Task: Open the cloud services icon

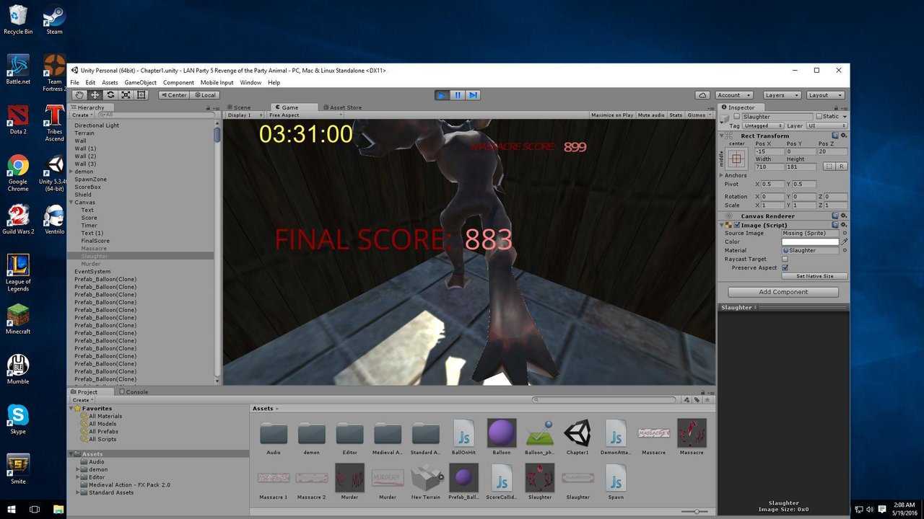Action: pyautogui.click(x=702, y=95)
